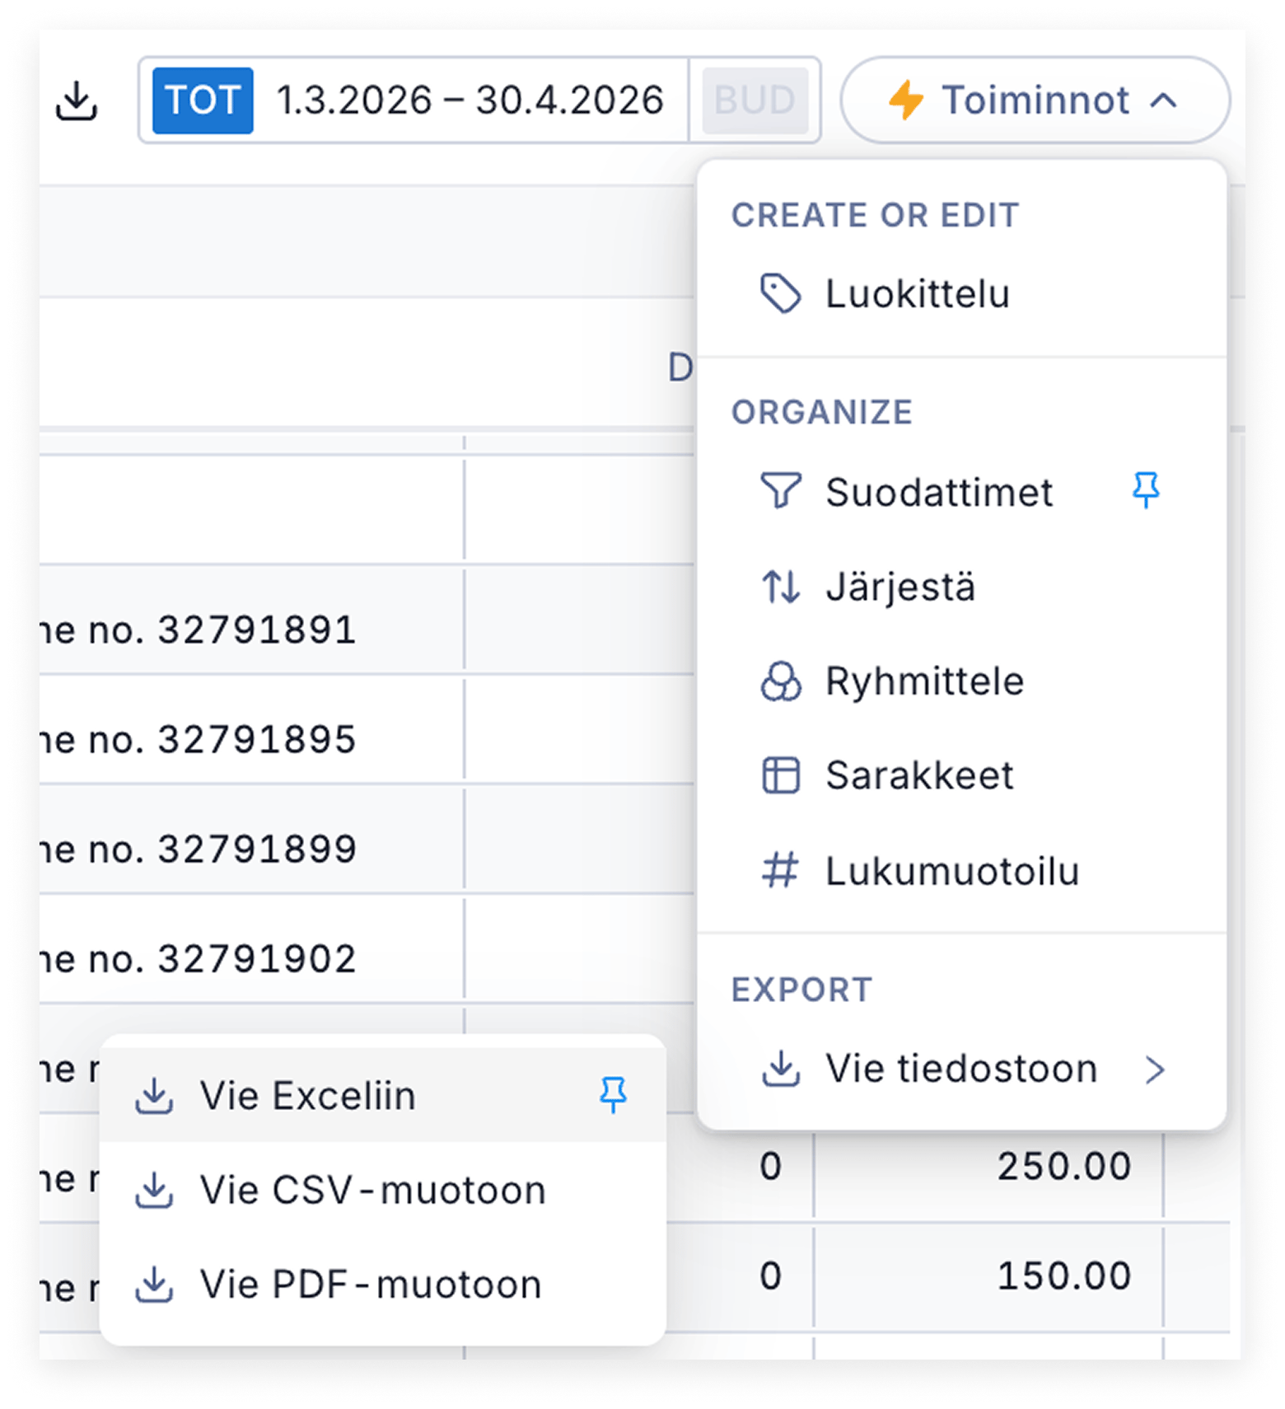Toggle the pin on Suodattimet
The image size is (1285, 1409).
[1146, 491]
